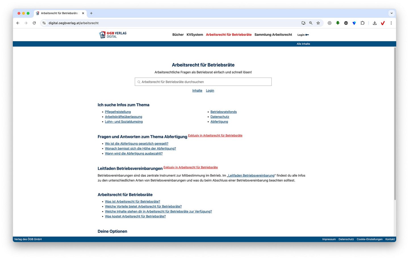The image size is (409, 259).
Task: Switch to the KVSystem menu item
Action: click(195, 35)
